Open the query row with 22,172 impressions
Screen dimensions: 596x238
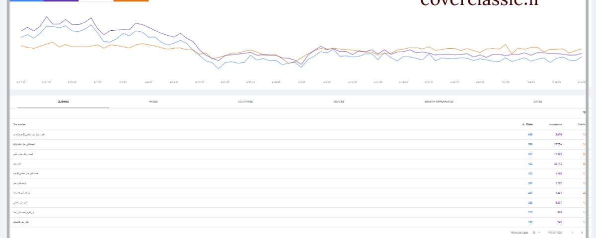coord(298,164)
